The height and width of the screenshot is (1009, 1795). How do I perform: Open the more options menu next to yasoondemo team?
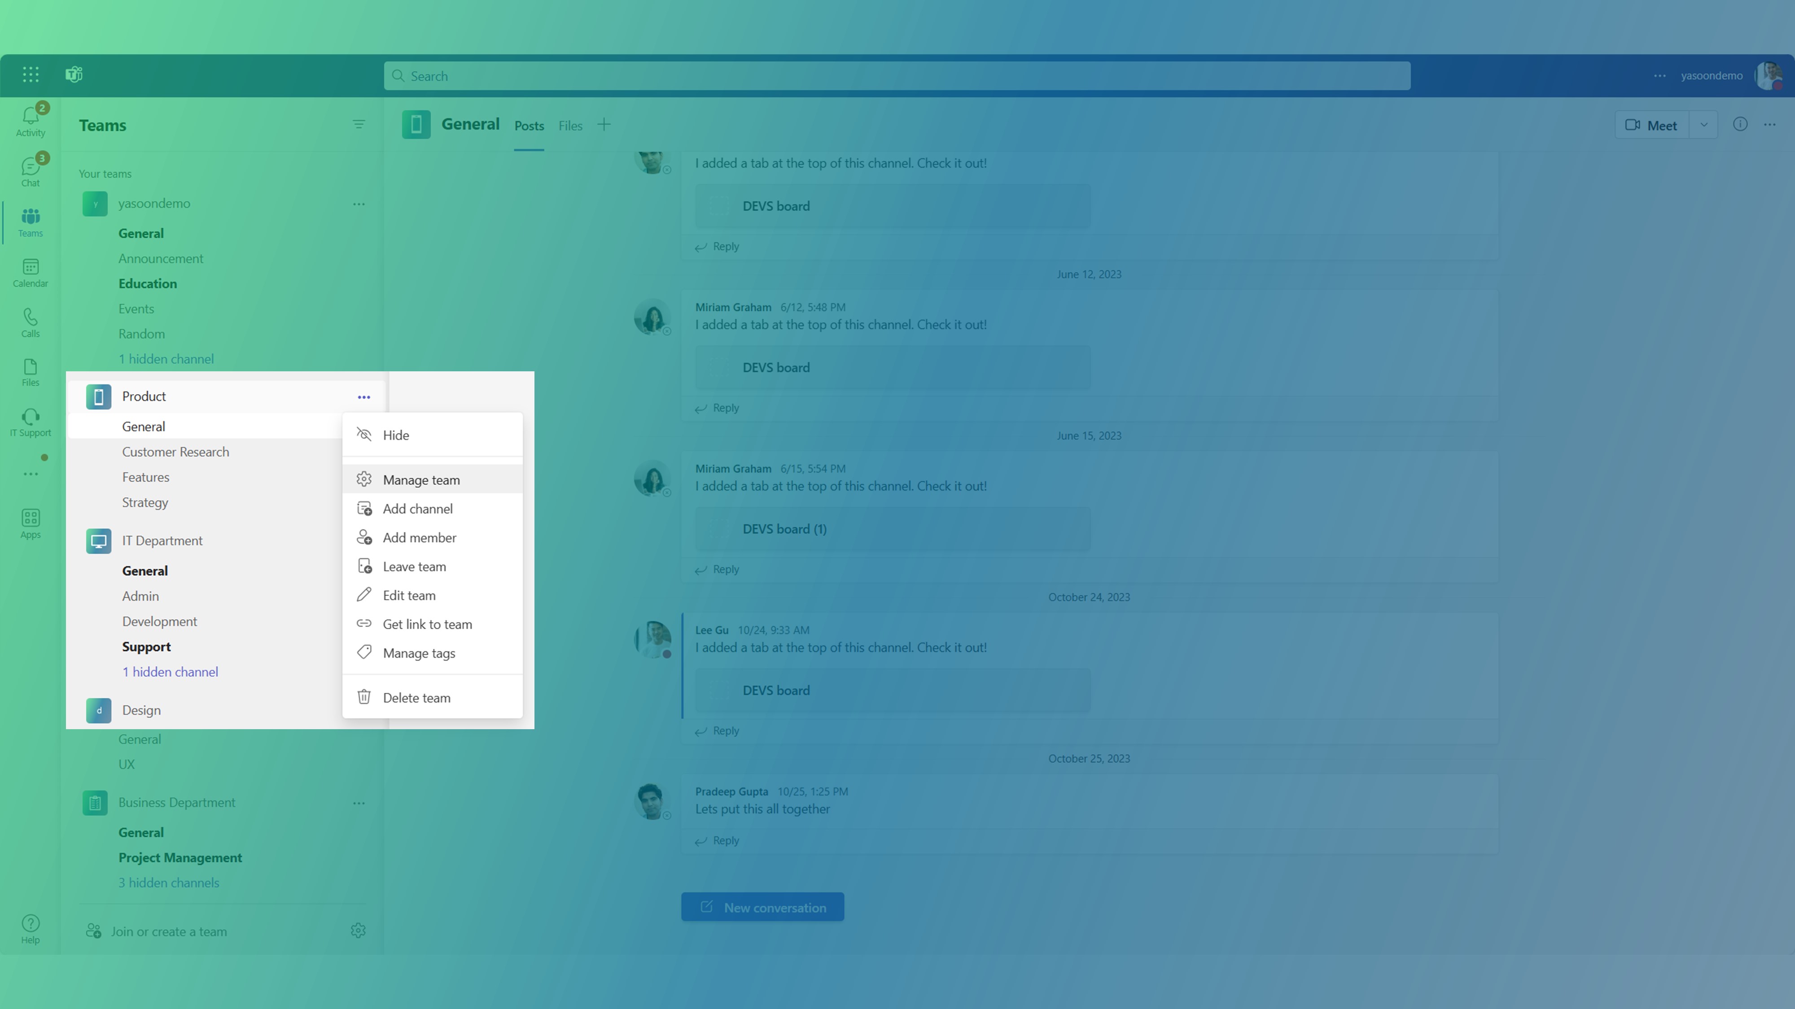(359, 203)
